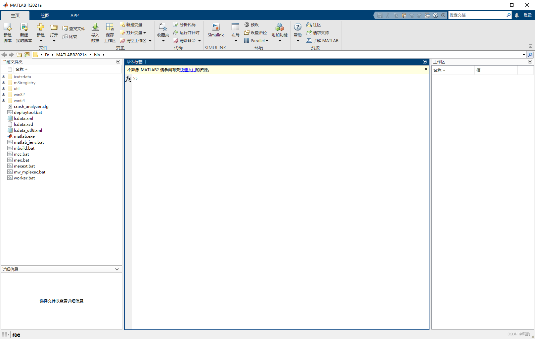Select lcdata_utf8.xml file
This screenshot has height=339, width=535.
pos(28,130)
